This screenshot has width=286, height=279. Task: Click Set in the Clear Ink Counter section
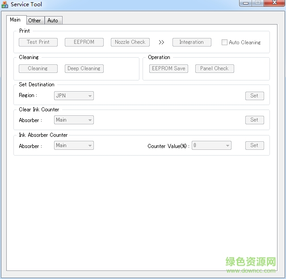click(x=254, y=120)
